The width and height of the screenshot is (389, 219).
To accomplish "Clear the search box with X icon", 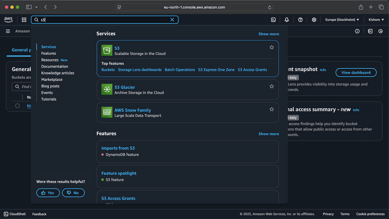I will (x=172, y=20).
